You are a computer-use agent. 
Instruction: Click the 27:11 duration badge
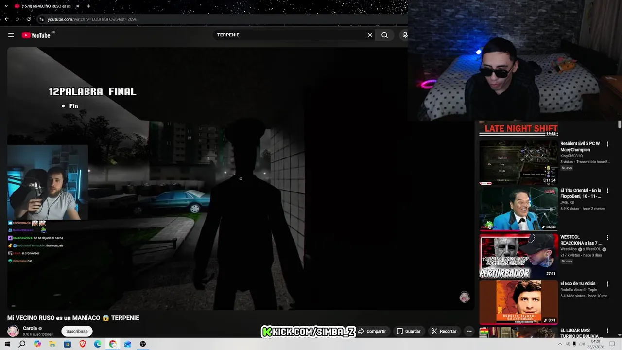pyautogui.click(x=551, y=274)
